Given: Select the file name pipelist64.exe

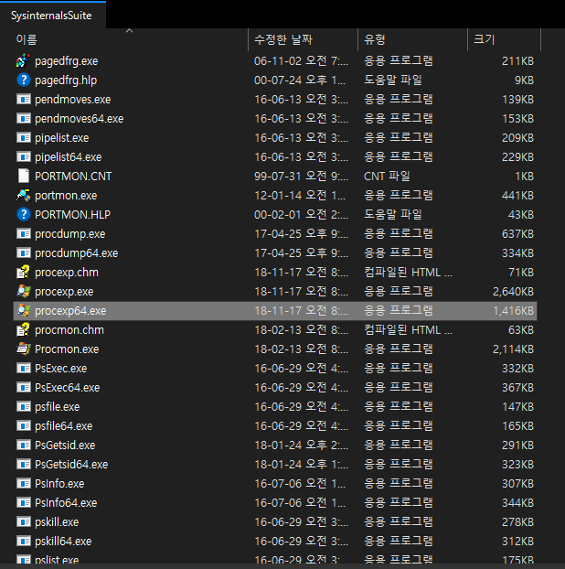Looking at the screenshot, I should pos(69,157).
